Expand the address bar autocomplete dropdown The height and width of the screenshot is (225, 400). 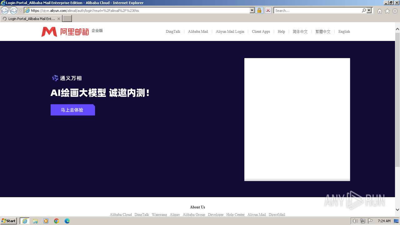[x=252, y=10]
